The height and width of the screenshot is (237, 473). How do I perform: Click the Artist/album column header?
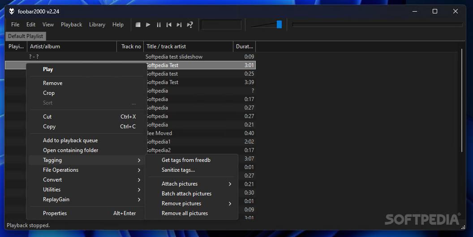72,47
